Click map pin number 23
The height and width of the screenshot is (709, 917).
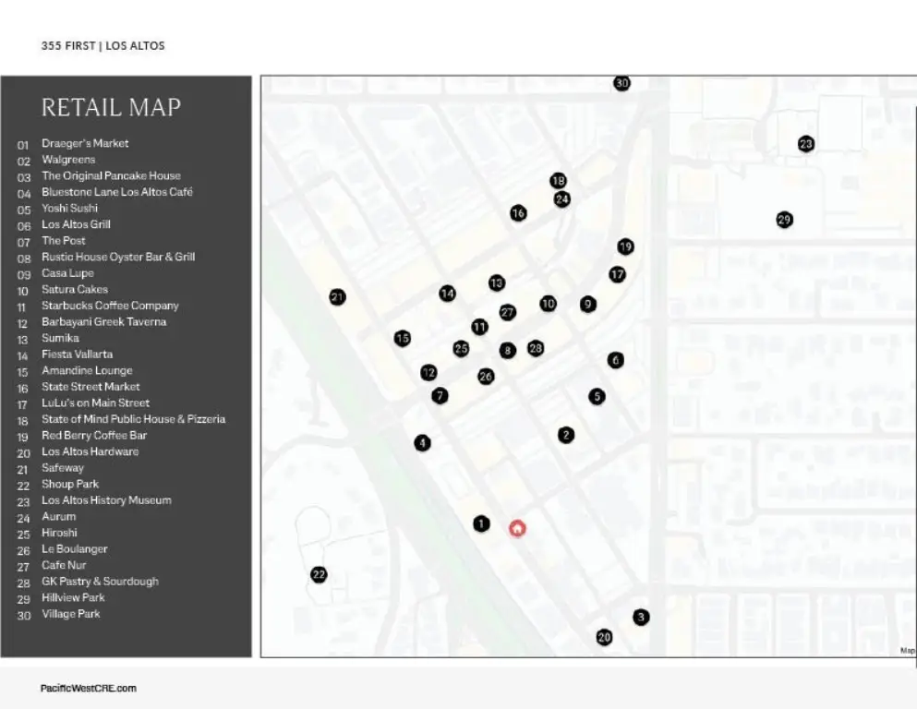[805, 144]
